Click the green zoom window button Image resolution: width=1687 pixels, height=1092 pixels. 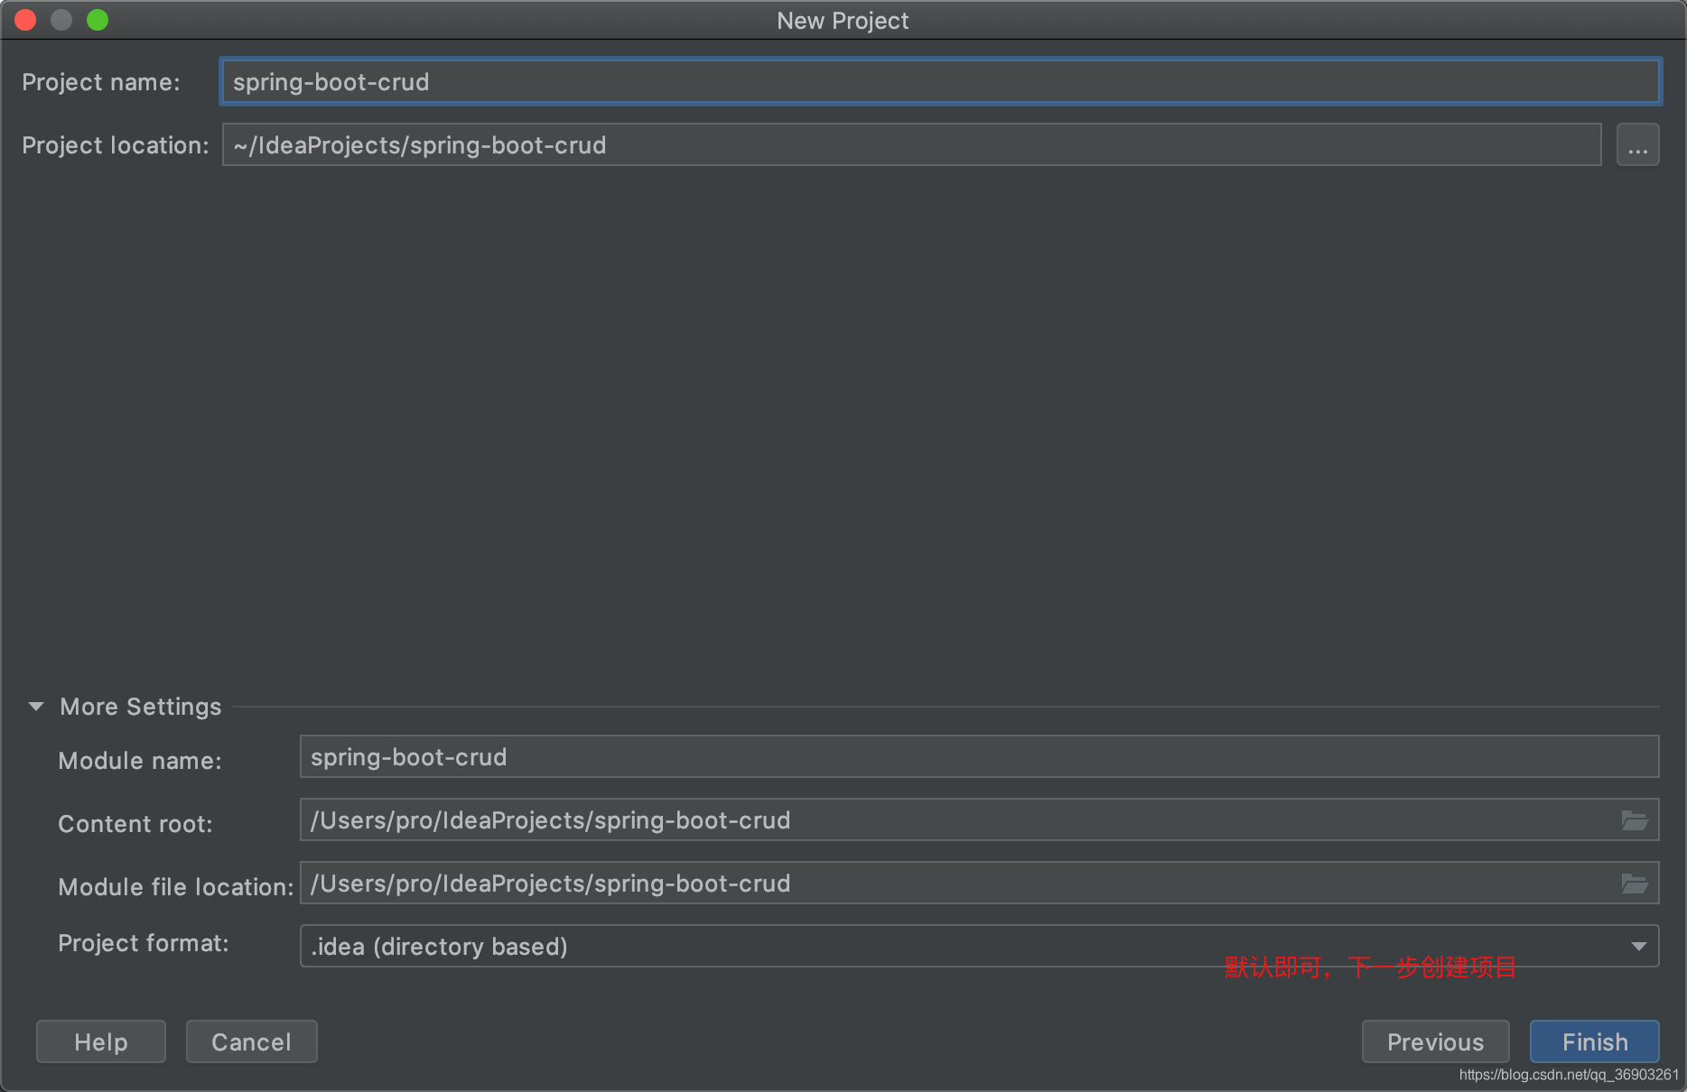coord(98,20)
